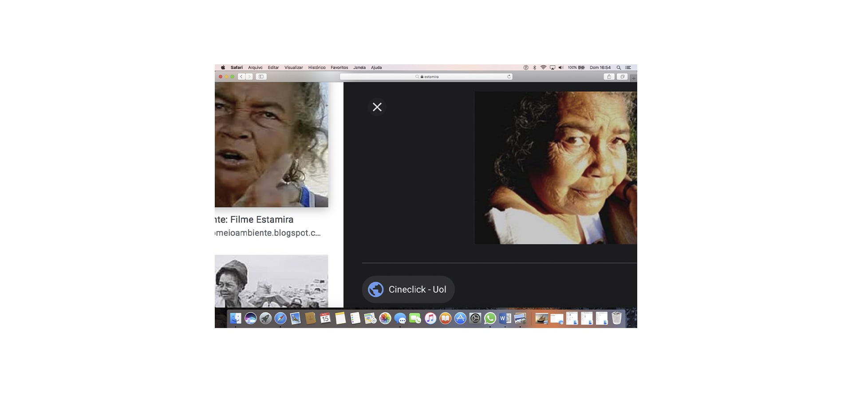Go forward with Safari's forward arrow
This screenshot has width=852, height=399.
click(249, 77)
